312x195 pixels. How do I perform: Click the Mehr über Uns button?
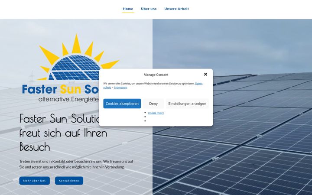34,181
